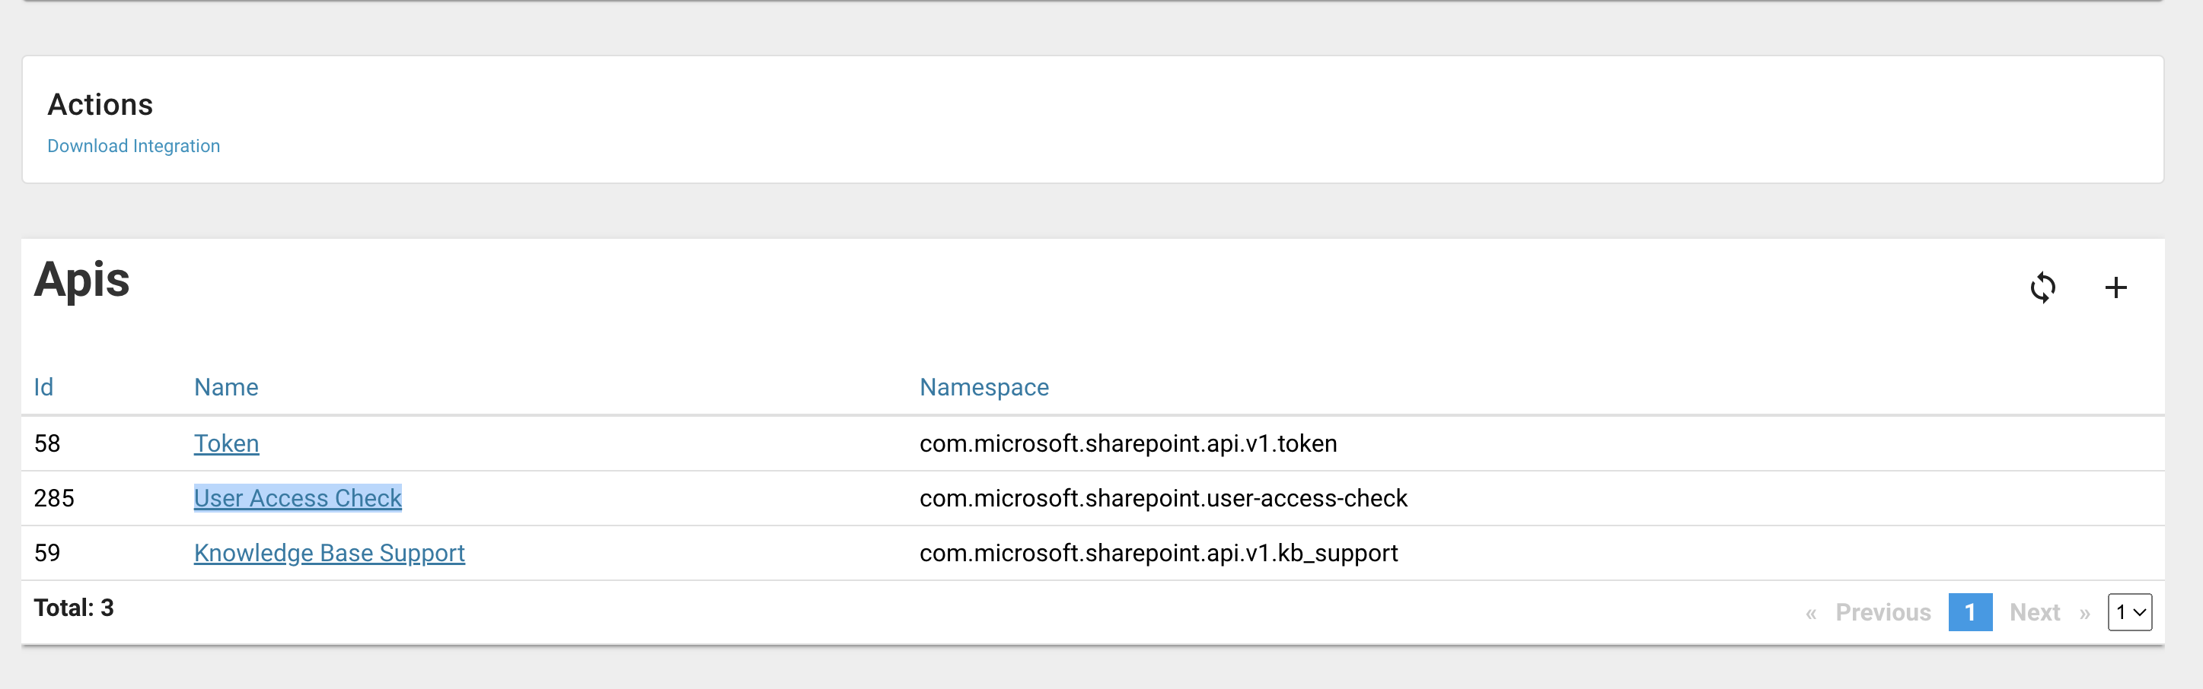Open the page number dropdown
This screenshot has height=689, width=2203.
(x=2129, y=612)
